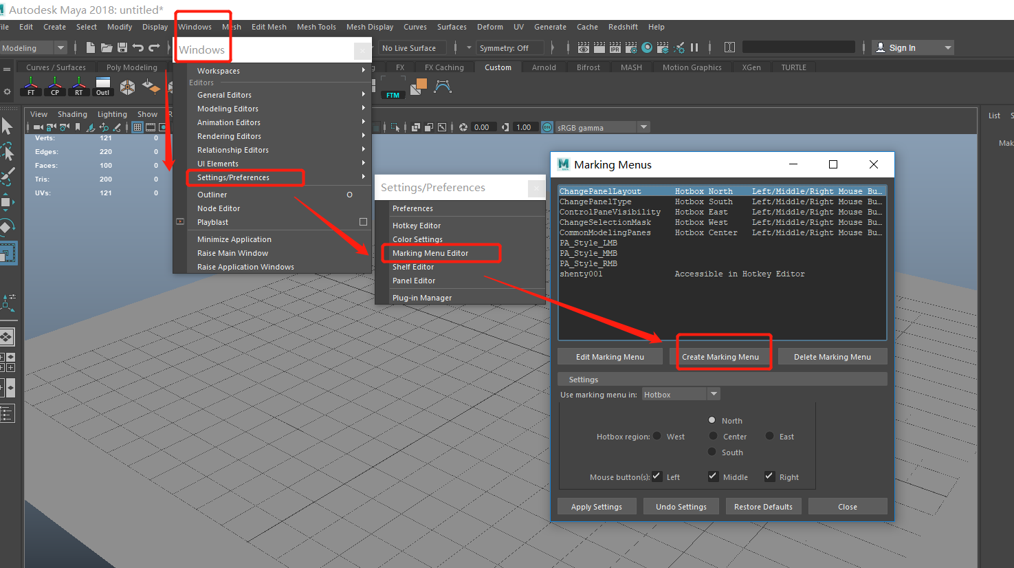Choose the Lasso Select tool
This screenshot has width=1014, height=568.
(x=7, y=151)
